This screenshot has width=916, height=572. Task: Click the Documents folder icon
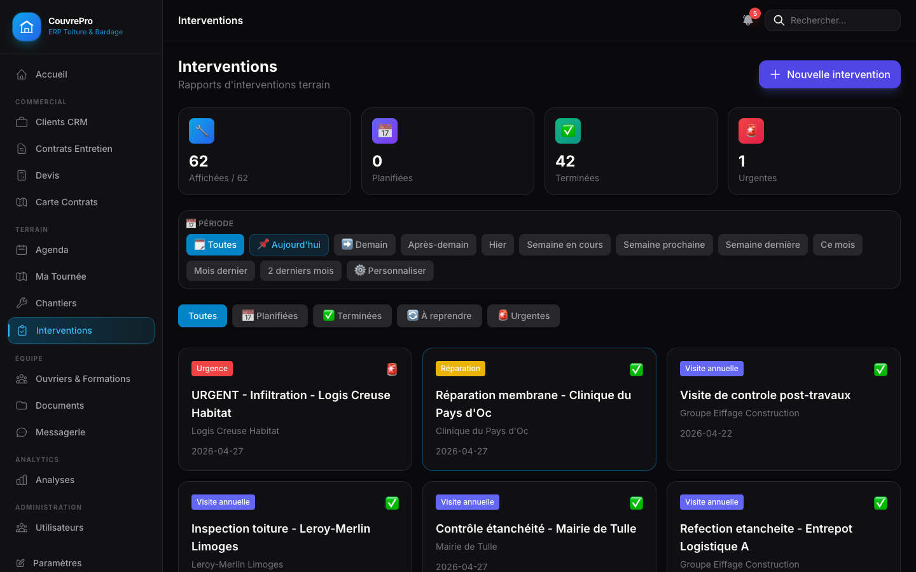[x=22, y=405]
